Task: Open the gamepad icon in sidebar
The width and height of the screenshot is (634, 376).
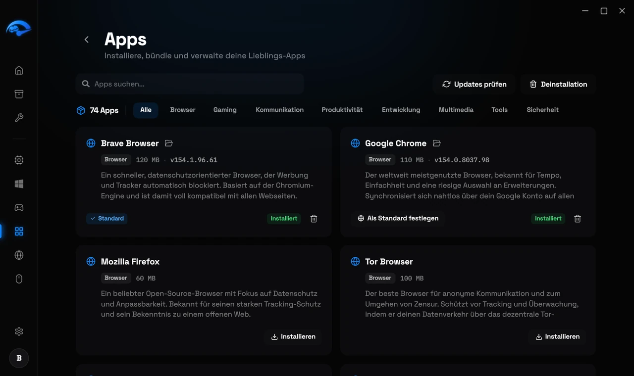Action: [19, 208]
